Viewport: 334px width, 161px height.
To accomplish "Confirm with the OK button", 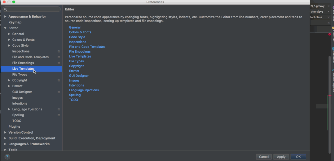I will tap(298, 157).
